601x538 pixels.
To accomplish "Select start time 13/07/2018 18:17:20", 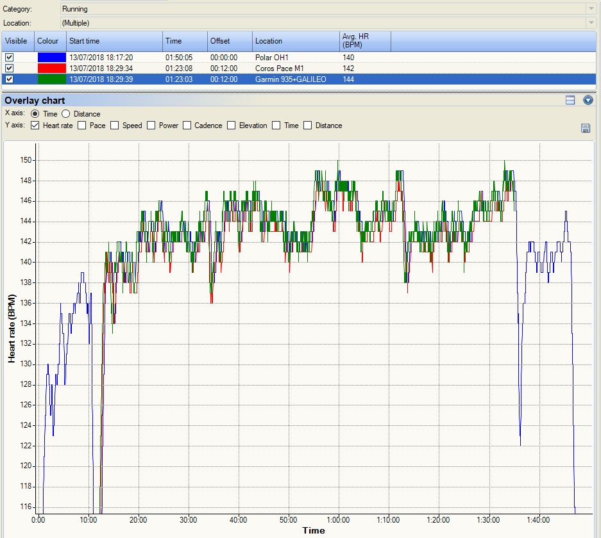I will (x=101, y=58).
